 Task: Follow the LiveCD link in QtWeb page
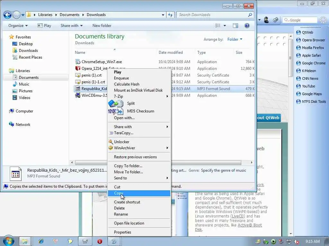[237, 216]
